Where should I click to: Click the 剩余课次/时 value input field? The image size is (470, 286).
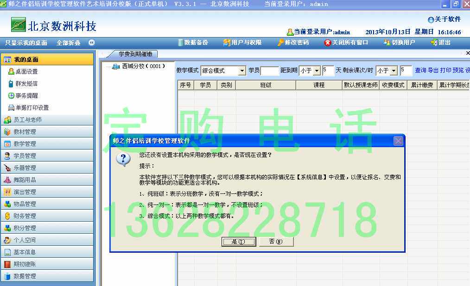click(x=406, y=70)
